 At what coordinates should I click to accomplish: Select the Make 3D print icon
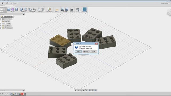72,9
